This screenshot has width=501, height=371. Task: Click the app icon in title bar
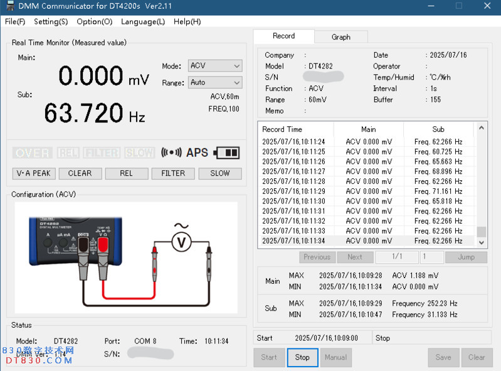coord(9,6)
